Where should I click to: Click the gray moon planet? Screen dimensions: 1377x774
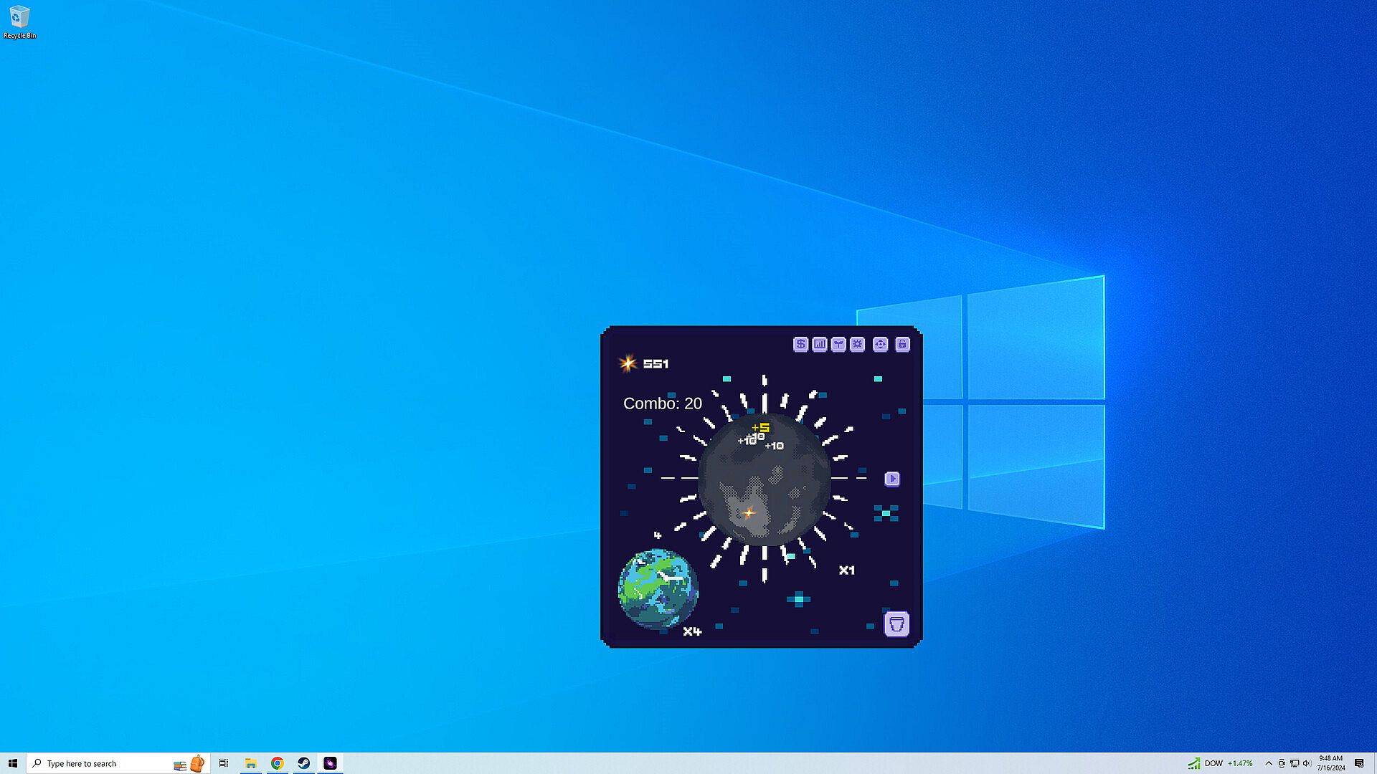(764, 479)
